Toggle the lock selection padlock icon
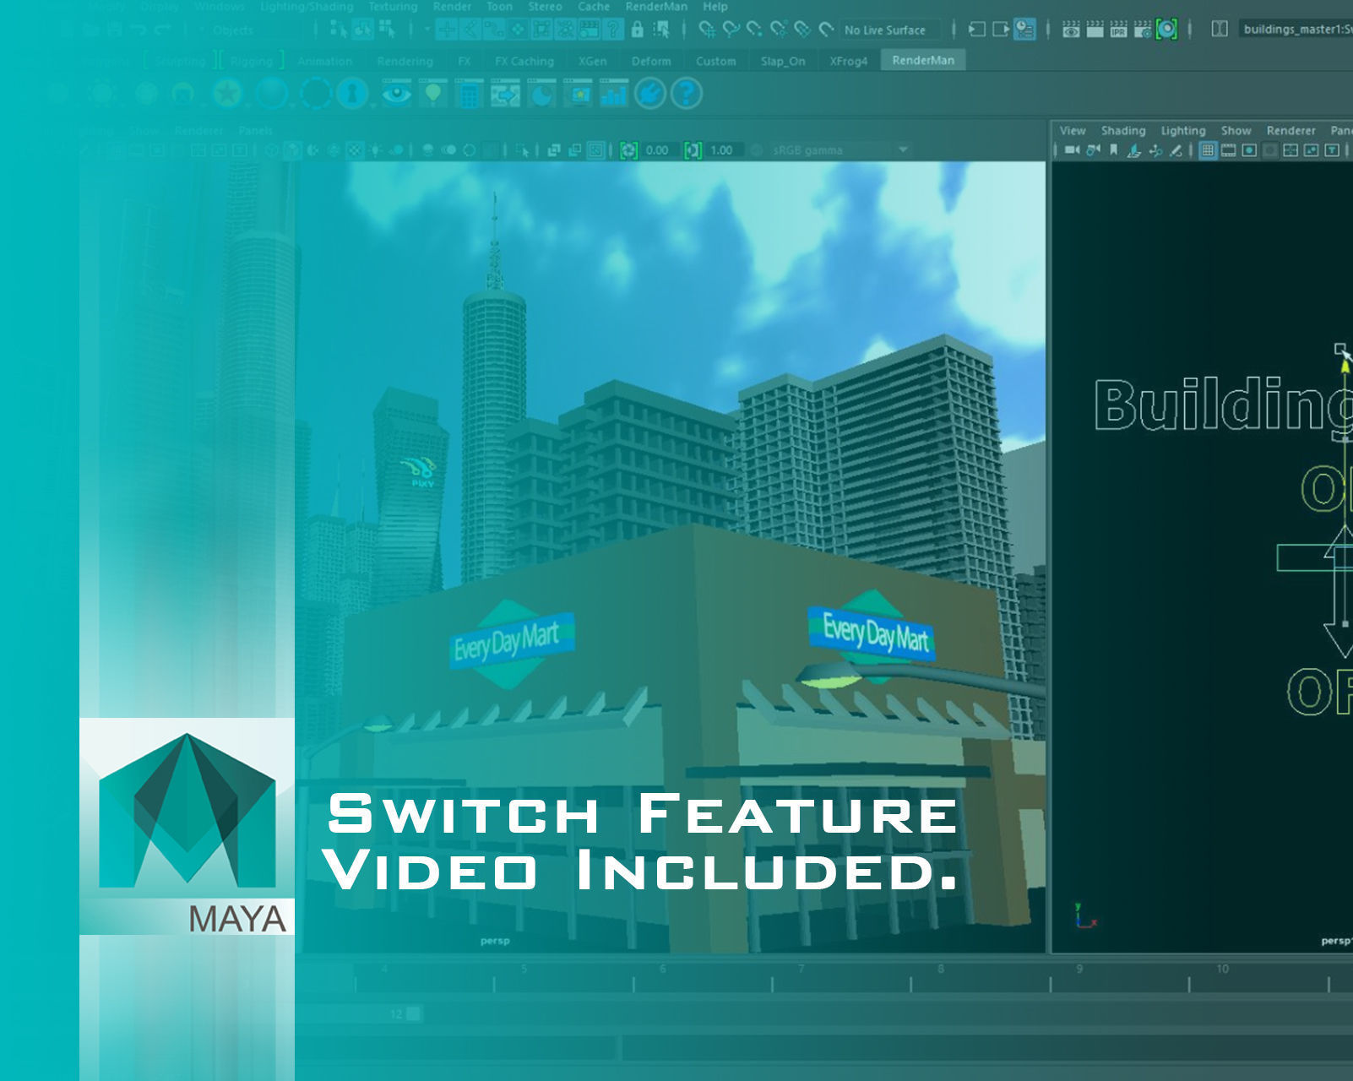 point(638,30)
